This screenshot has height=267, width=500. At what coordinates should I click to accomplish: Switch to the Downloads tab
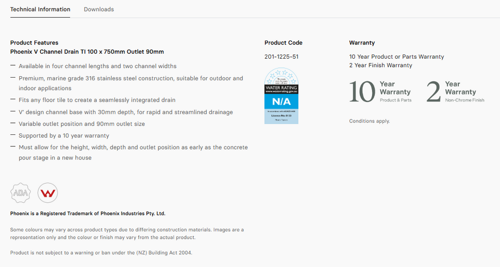pyautogui.click(x=99, y=9)
